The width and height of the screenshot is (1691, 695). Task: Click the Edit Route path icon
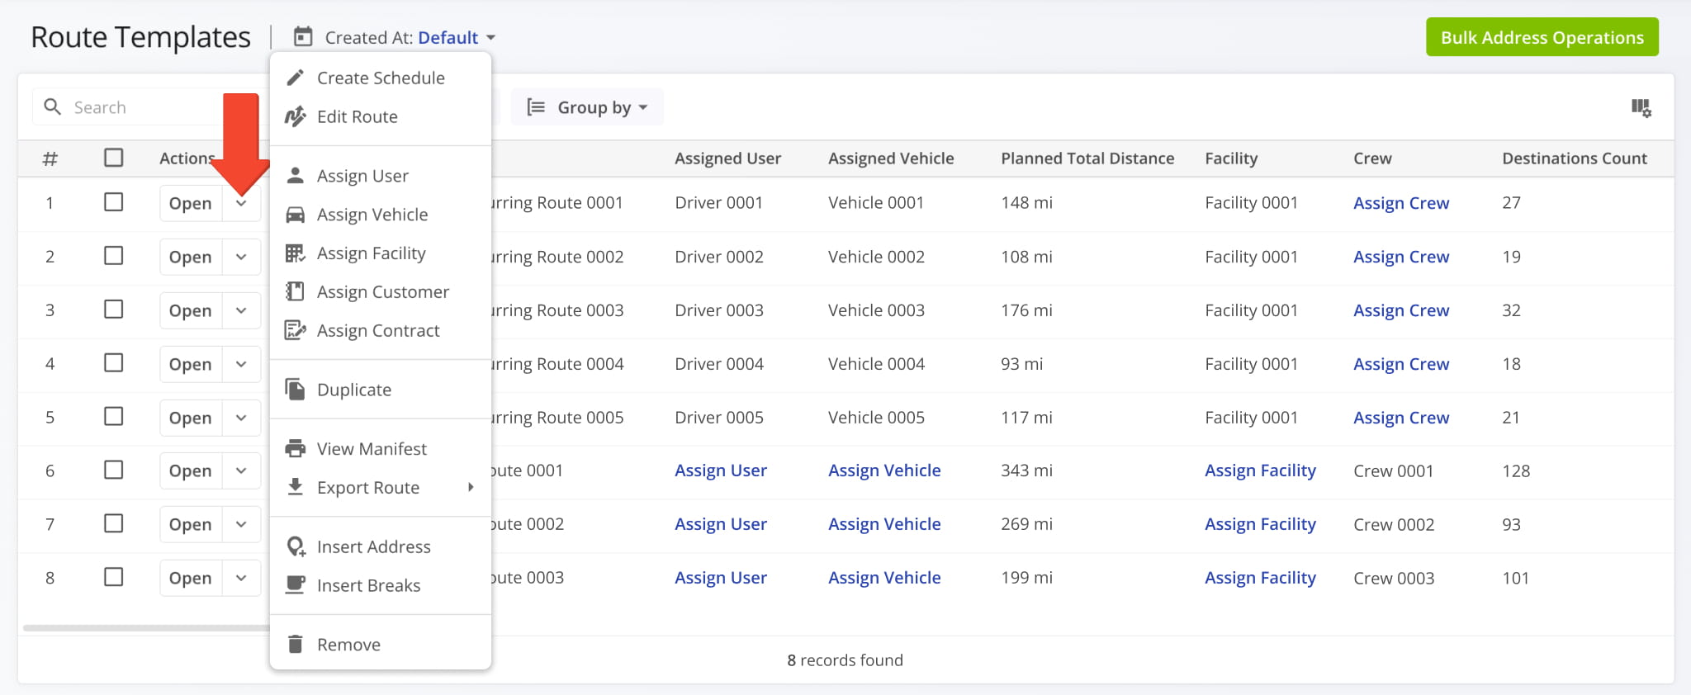[x=295, y=116]
